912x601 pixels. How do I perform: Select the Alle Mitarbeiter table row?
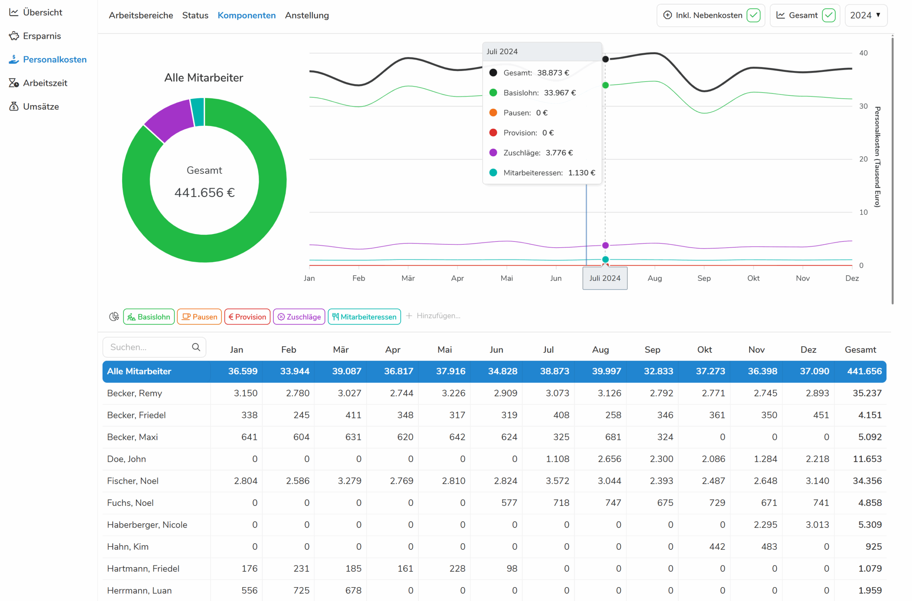494,372
